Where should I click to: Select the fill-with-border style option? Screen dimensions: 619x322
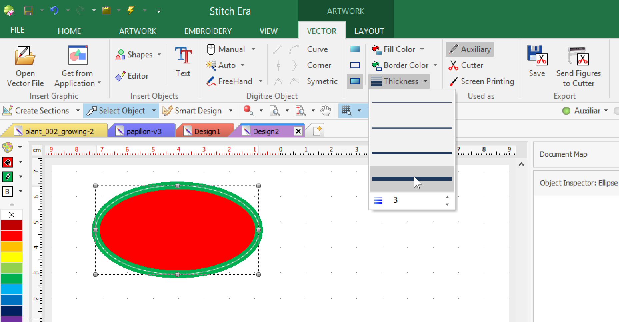(x=355, y=81)
